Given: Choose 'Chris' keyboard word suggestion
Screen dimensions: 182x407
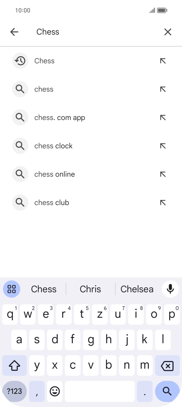Looking at the screenshot, I should (90, 289).
